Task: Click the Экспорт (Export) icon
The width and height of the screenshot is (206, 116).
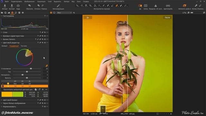Action: pyautogui.click(x=12, y=6)
